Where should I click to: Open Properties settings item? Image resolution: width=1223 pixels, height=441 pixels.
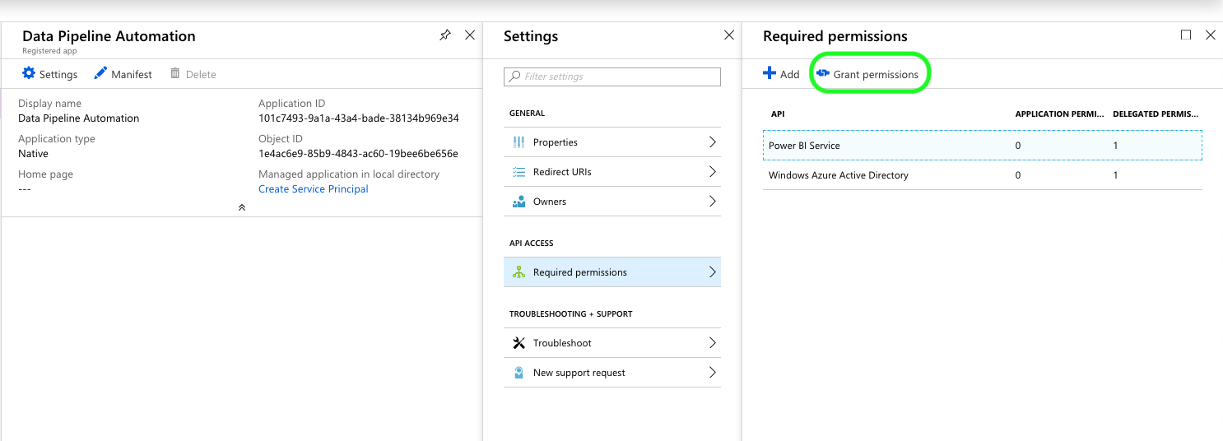pos(612,142)
